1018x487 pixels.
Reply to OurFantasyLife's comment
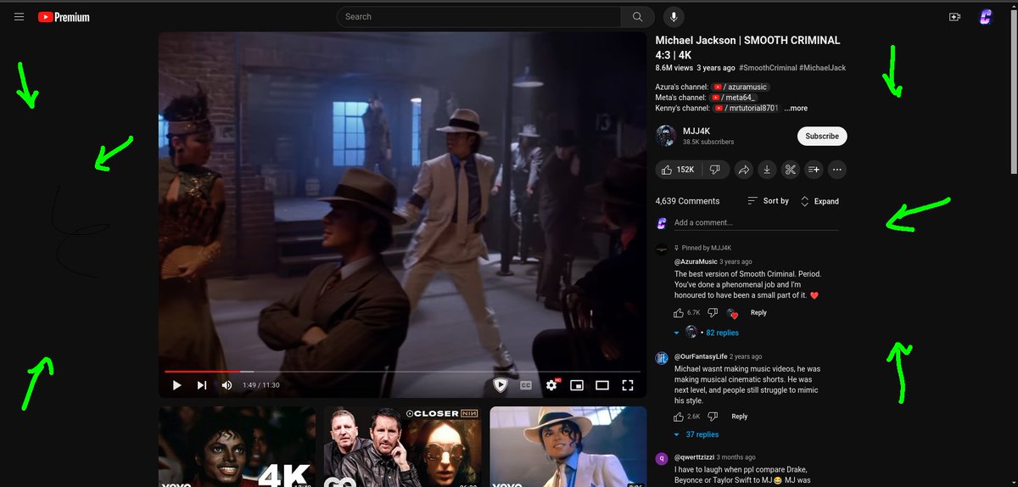coord(740,417)
